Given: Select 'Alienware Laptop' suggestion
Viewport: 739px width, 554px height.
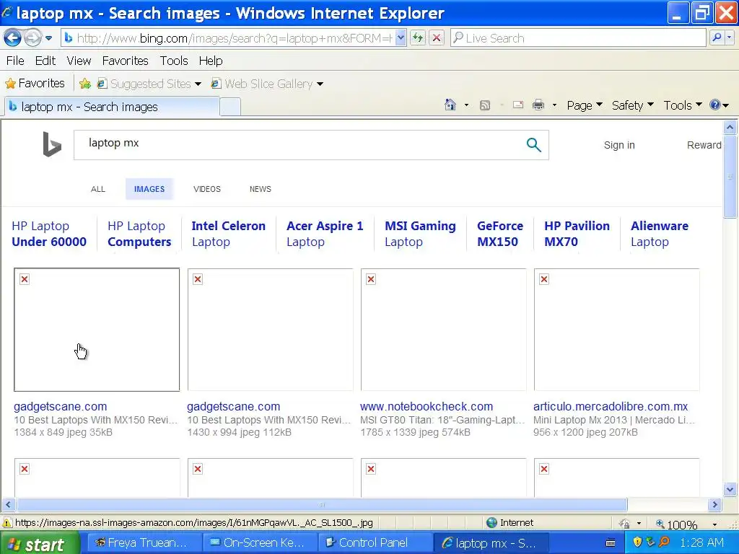Looking at the screenshot, I should coord(660,234).
